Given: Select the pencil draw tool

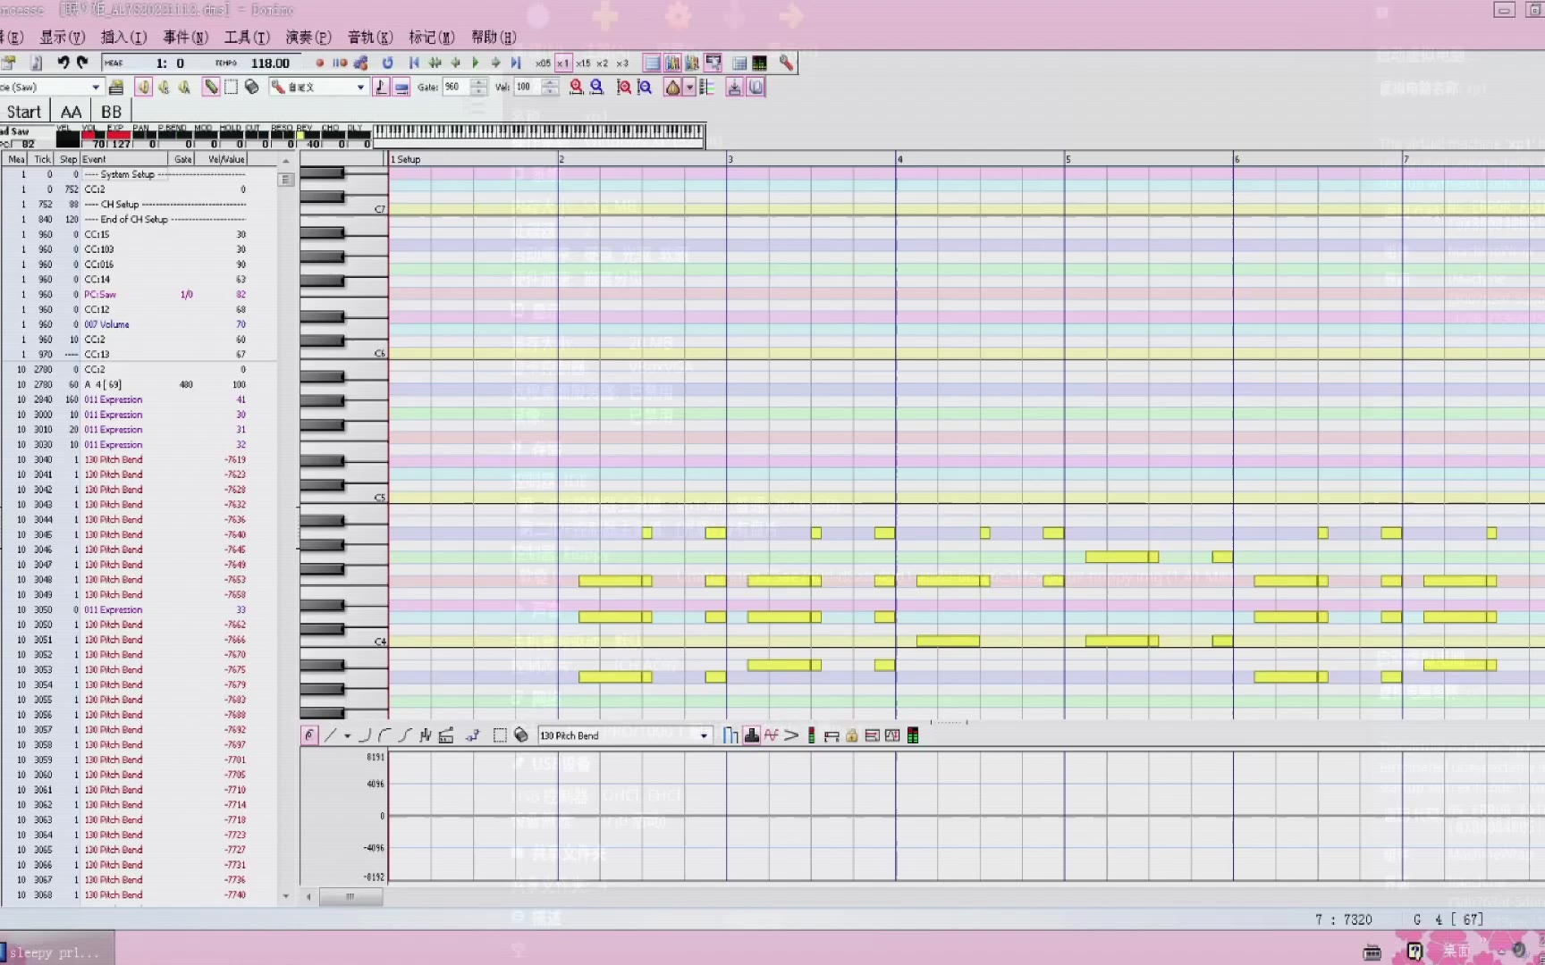Looking at the screenshot, I should pos(211,88).
